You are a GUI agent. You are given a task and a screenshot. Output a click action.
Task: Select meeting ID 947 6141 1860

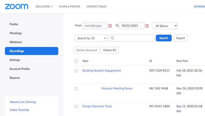click(x=160, y=106)
